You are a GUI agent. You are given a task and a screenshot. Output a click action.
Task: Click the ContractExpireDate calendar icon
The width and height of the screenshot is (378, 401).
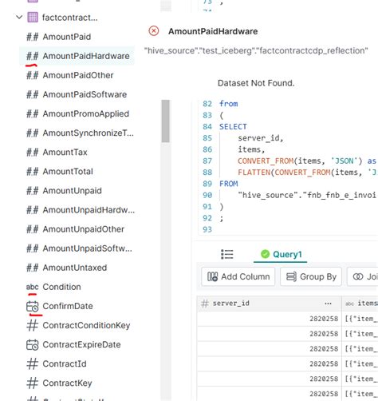click(x=33, y=344)
